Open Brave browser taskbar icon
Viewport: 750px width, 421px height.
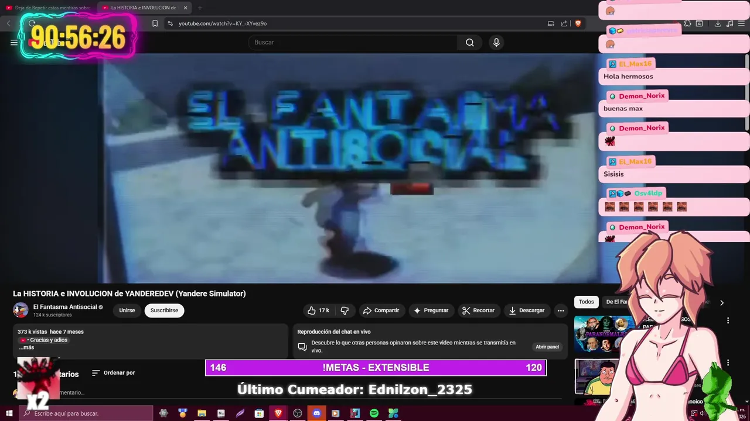278,413
